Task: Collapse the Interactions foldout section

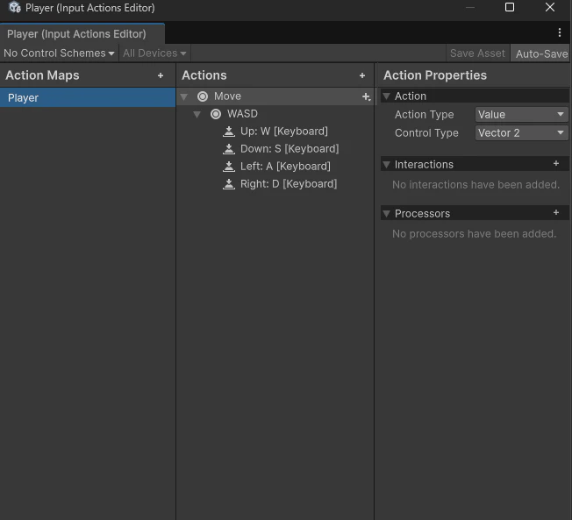Action: tap(386, 165)
